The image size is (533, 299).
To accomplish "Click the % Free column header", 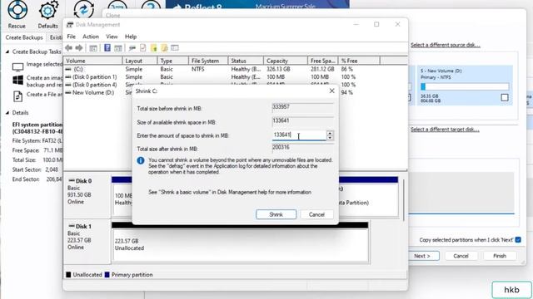I will (359, 61).
